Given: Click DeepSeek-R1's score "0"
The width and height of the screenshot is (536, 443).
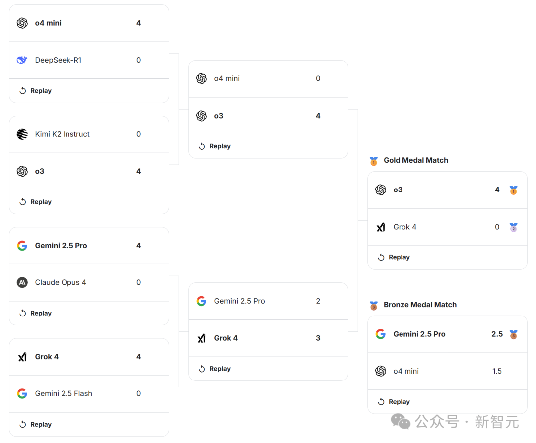Looking at the screenshot, I should point(139,60).
